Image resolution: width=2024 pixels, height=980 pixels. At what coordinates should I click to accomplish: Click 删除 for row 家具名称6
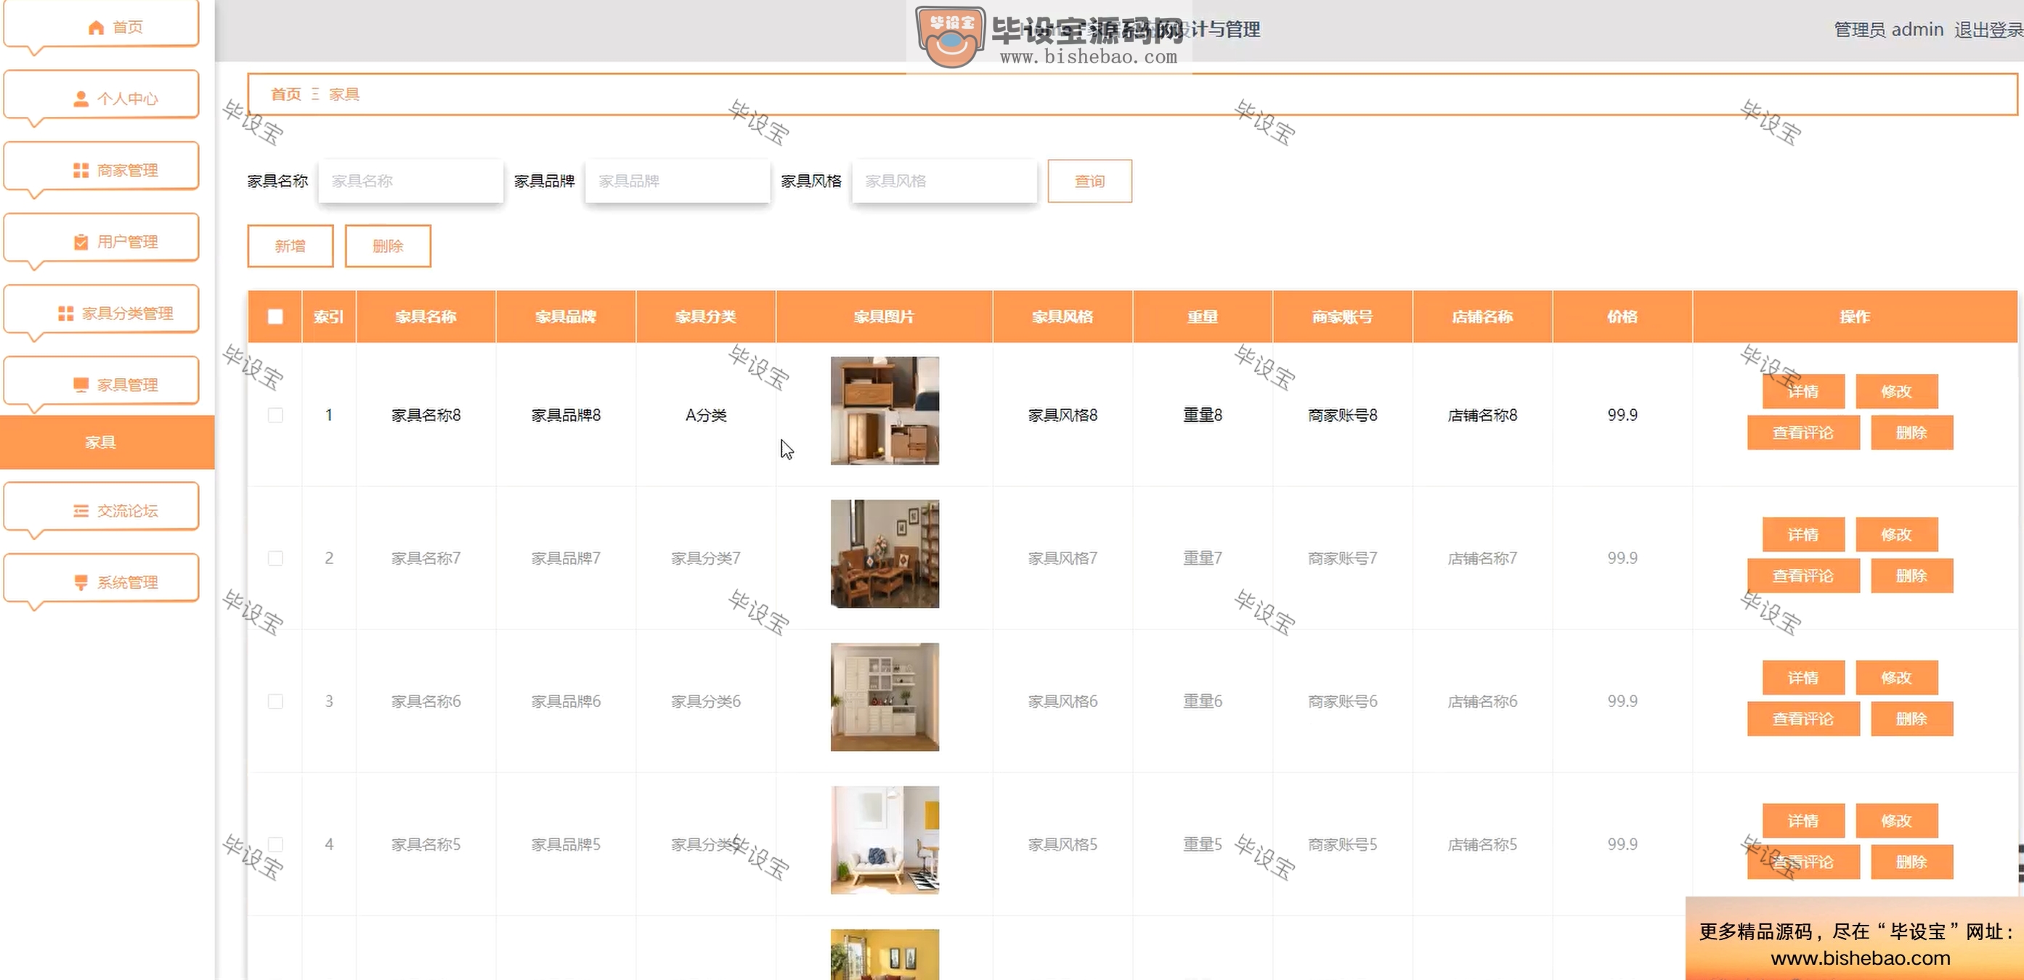[x=1911, y=719]
